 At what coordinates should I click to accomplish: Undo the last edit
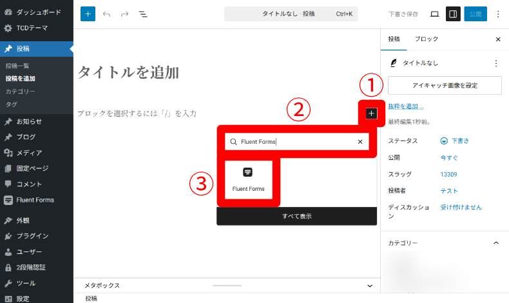pos(106,14)
